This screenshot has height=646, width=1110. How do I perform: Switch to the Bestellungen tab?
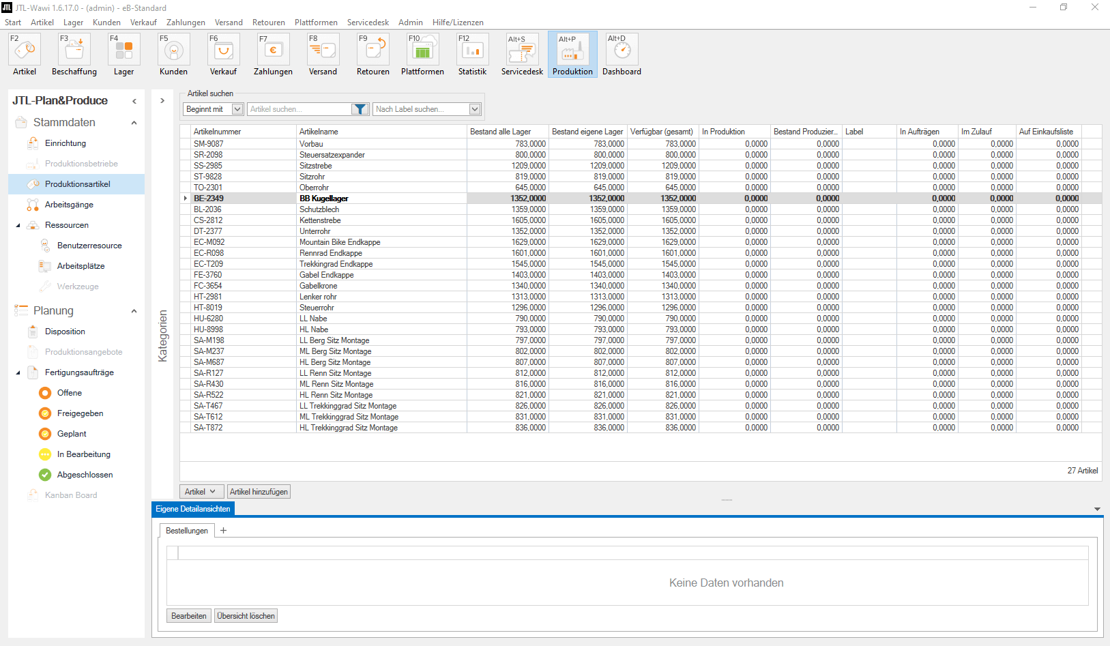pos(187,531)
